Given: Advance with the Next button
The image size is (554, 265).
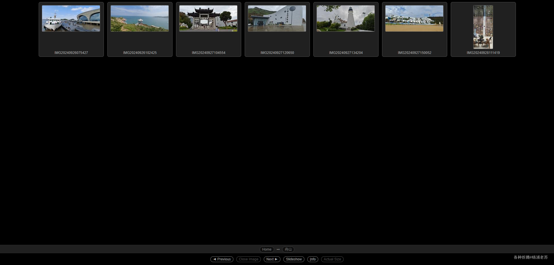Looking at the screenshot, I should (272, 259).
